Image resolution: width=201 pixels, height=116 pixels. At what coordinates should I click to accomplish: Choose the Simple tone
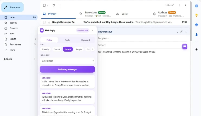point(79,49)
